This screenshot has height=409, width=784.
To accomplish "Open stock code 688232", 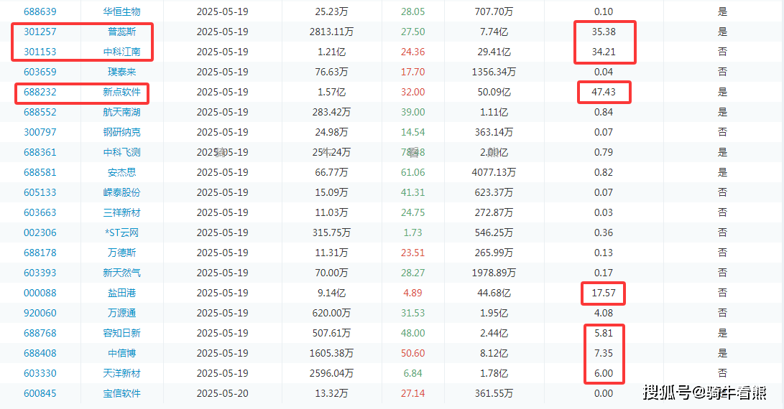I will (40, 92).
